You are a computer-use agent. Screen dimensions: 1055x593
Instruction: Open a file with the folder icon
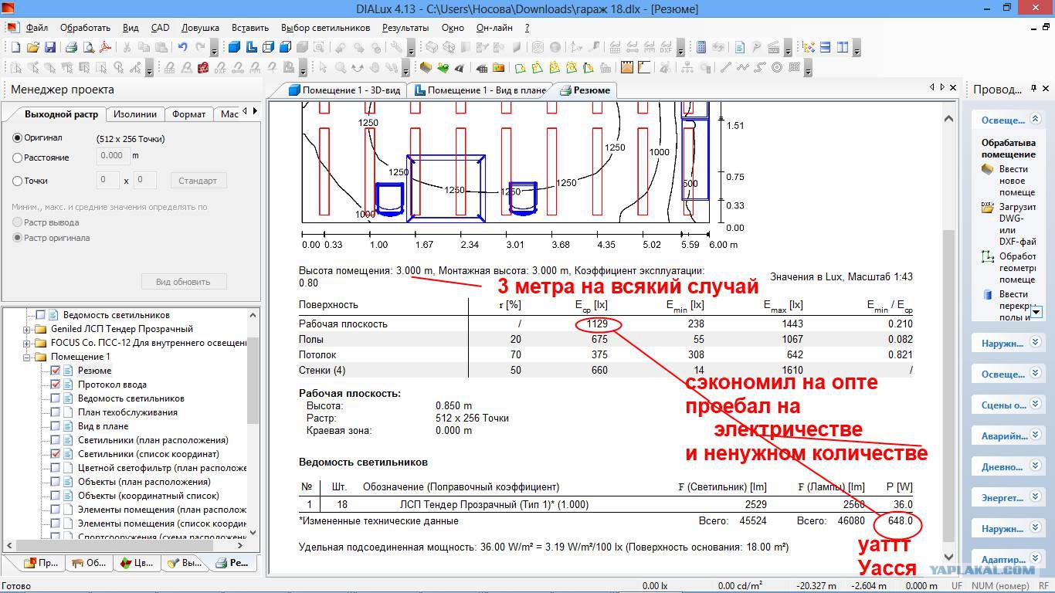(33, 47)
